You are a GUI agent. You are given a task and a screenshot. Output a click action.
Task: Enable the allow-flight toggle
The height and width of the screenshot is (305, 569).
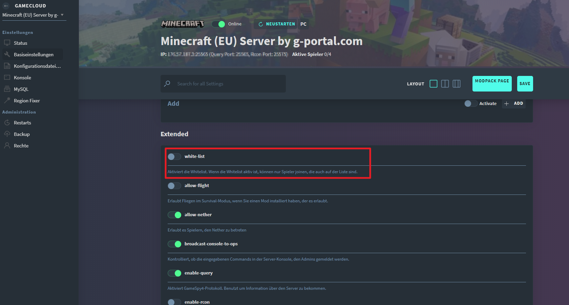(x=174, y=186)
